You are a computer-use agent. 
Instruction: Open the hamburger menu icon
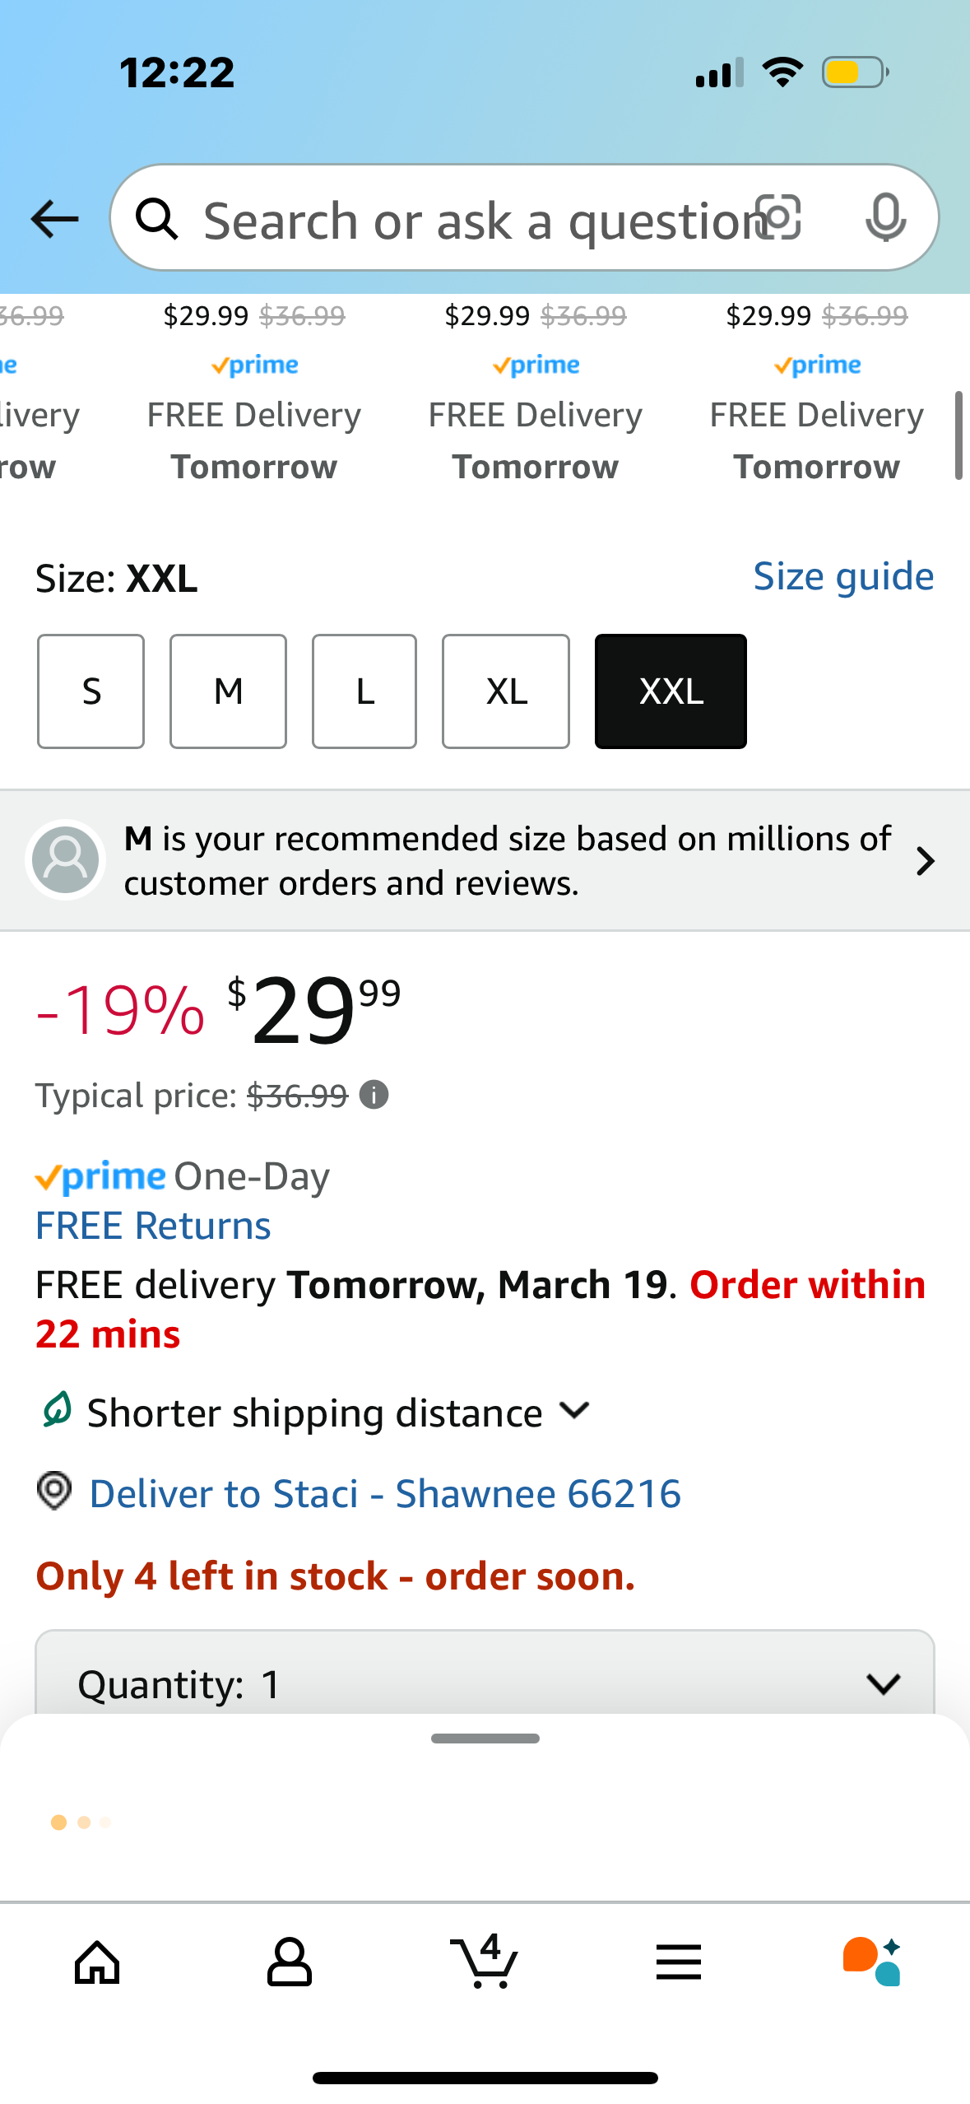click(679, 1962)
